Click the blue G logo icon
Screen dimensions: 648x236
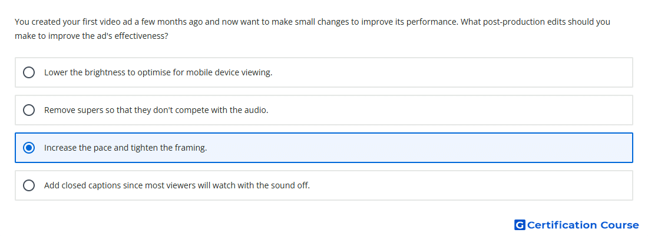[520, 225]
